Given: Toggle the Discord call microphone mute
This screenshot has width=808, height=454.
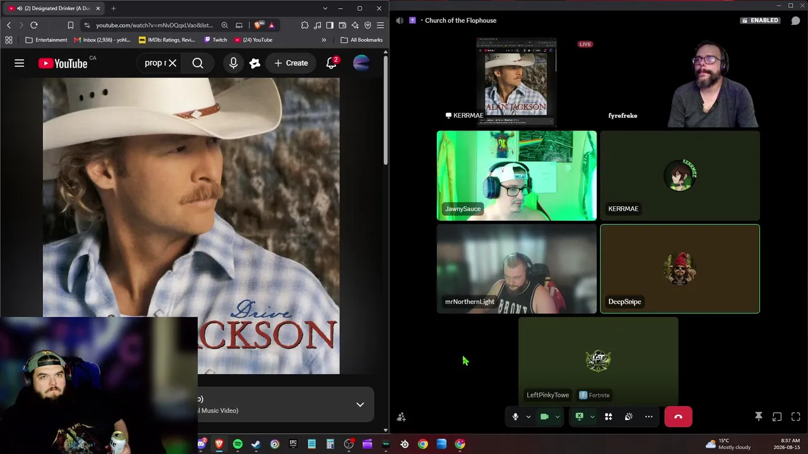Looking at the screenshot, I should click(516, 417).
